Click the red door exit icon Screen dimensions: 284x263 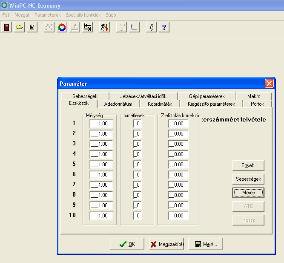(6, 27)
